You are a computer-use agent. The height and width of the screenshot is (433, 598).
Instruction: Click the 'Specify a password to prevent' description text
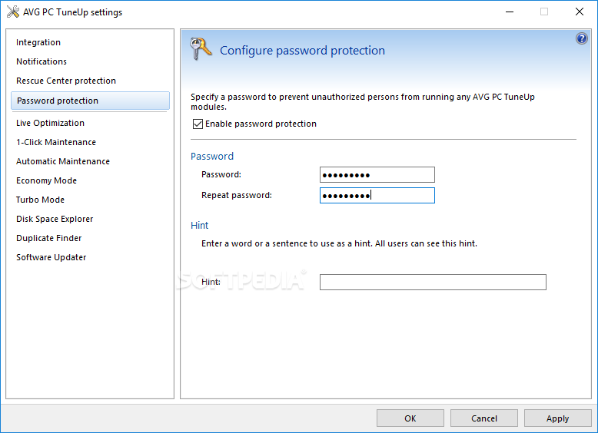(x=363, y=101)
